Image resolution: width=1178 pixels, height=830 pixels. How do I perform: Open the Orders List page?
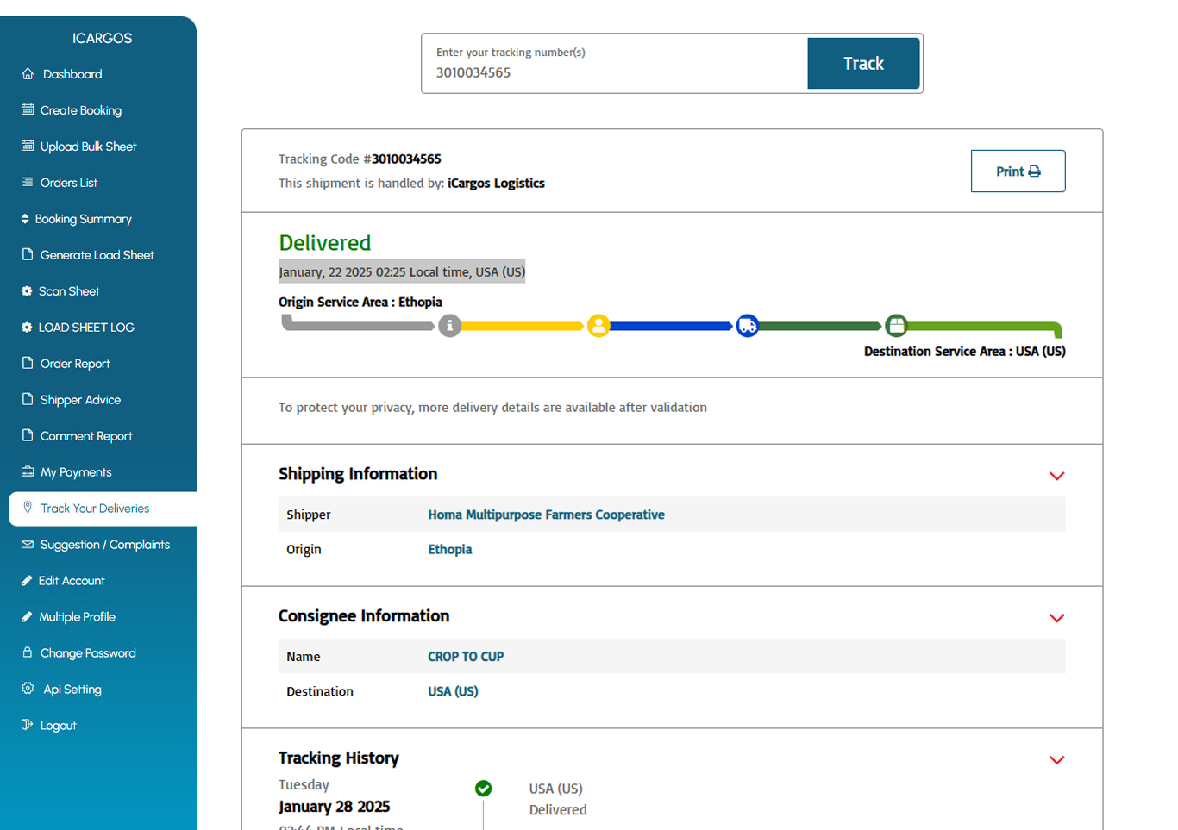(68, 183)
